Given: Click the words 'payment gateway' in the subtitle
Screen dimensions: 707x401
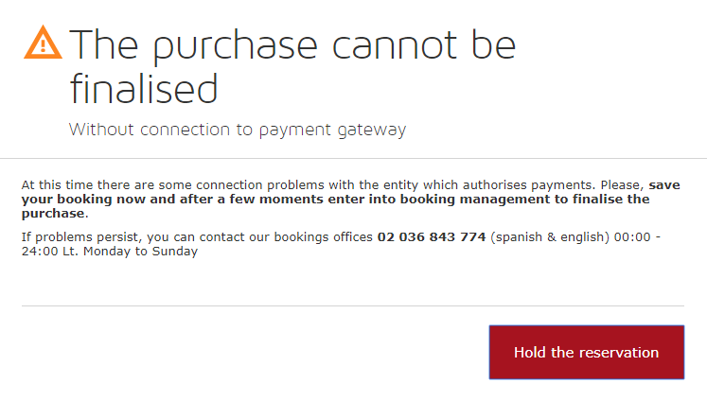Looking at the screenshot, I should (333, 131).
